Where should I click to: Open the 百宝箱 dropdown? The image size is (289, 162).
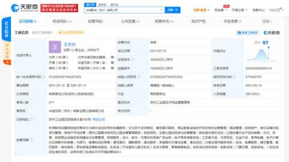click(x=220, y=10)
